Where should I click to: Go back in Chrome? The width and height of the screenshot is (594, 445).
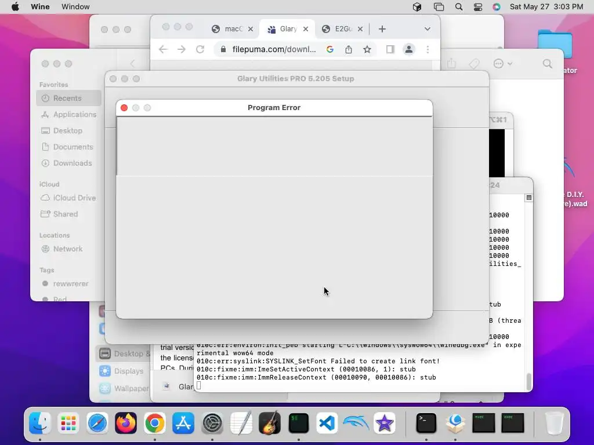[x=163, y=49]
